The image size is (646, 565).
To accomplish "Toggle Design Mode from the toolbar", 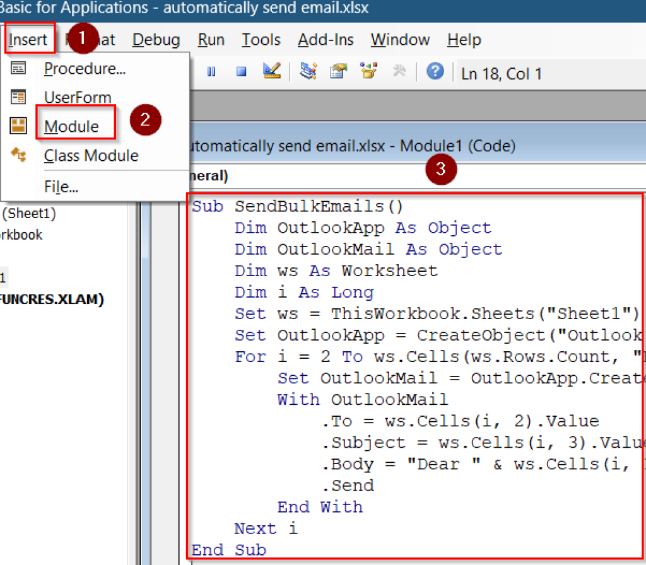I will click(272, 71).
